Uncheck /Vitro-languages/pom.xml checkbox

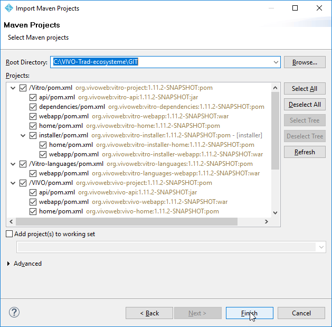(23, 164)
